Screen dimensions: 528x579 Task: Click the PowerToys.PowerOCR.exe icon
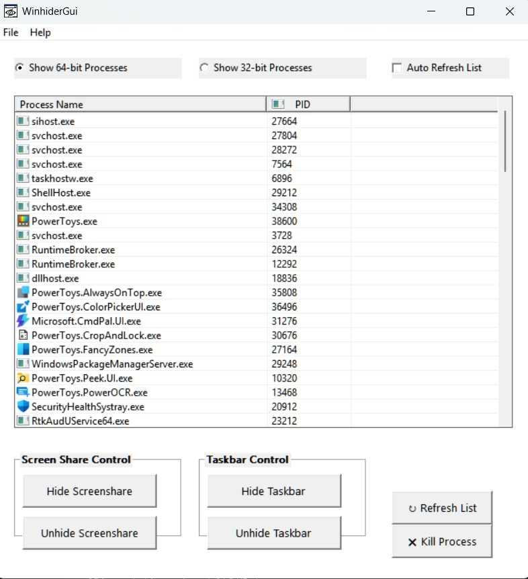(23, 392)
